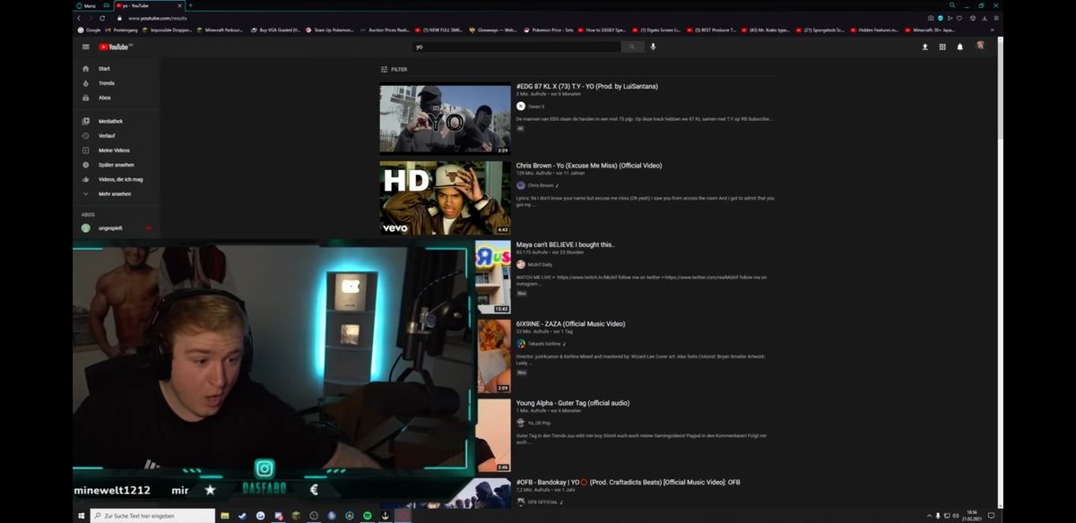
Task: Open Mediathek in the sidebar
Action: click(x=117, y=121)
